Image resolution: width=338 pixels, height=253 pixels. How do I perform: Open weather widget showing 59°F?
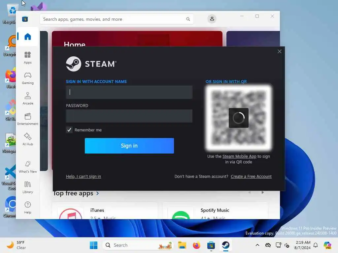tap(17, 245)
